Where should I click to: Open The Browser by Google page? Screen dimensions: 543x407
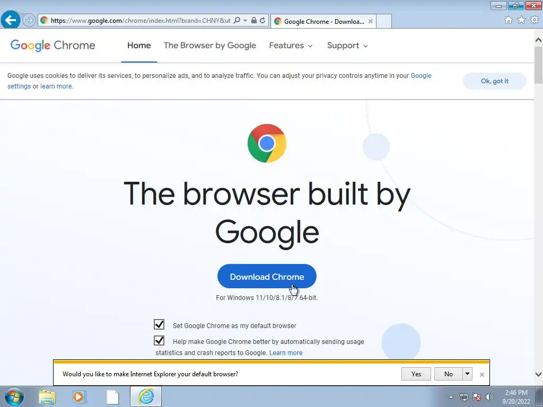(x=210, y=46)
